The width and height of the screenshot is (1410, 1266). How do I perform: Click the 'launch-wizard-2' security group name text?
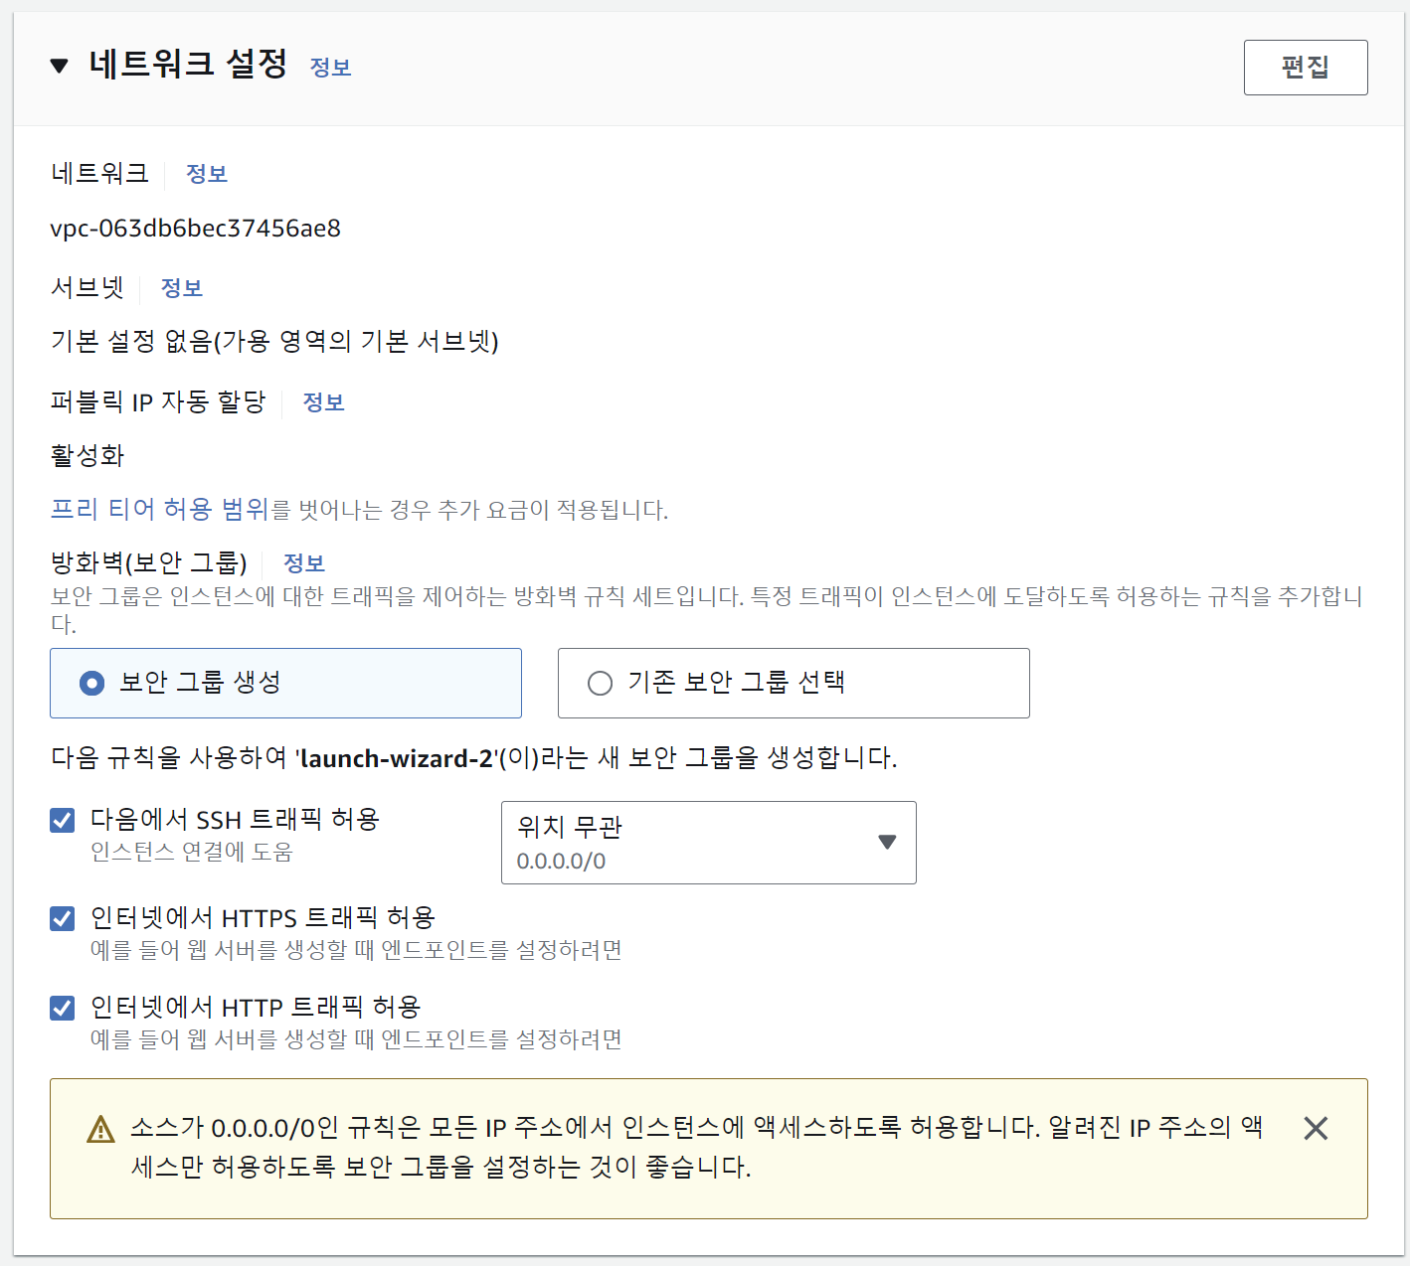click(x=396, y=758)
